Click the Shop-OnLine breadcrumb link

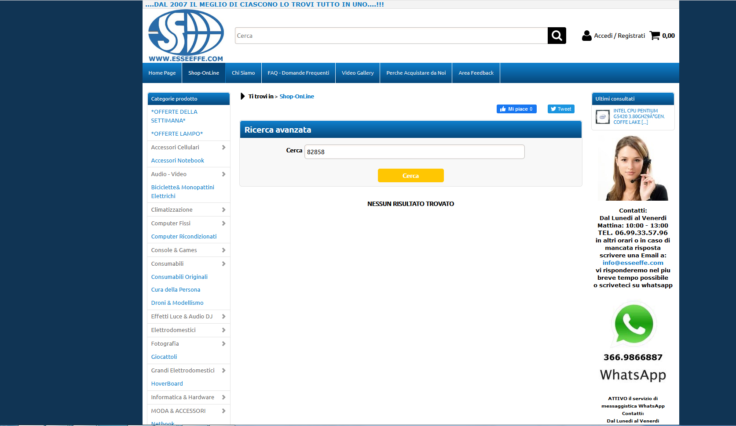tap(297, 97)
